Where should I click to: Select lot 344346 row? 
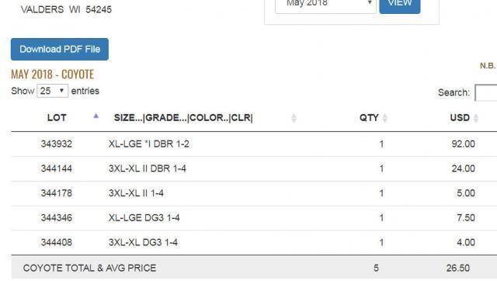pos(254,218)
